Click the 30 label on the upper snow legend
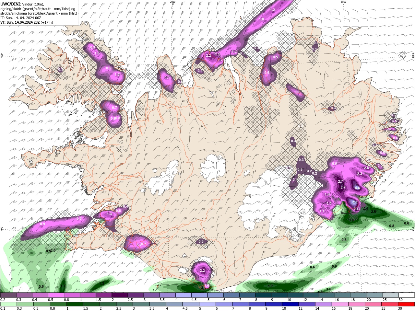The image size is (415, 311). [x=401, y=300]
